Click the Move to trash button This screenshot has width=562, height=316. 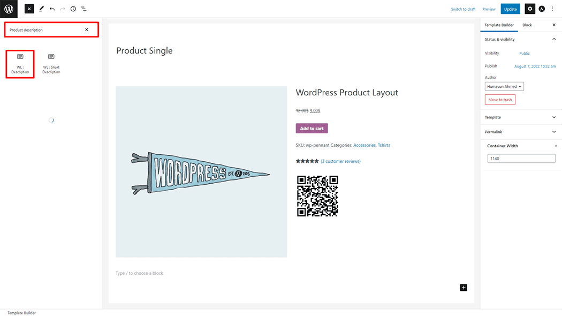click(x=500, y=100)
